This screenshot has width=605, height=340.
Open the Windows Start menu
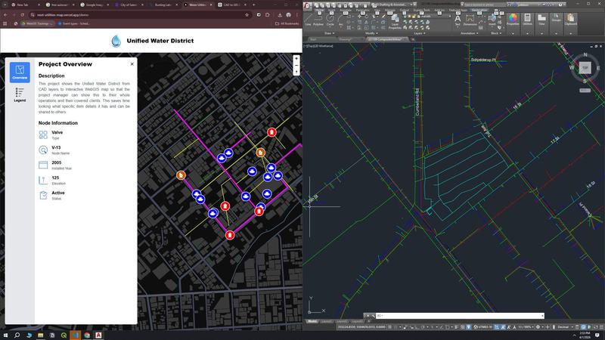click(5, 335)
